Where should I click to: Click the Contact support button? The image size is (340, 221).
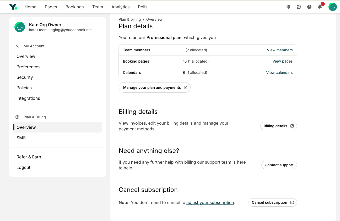[x=279, y=165]
